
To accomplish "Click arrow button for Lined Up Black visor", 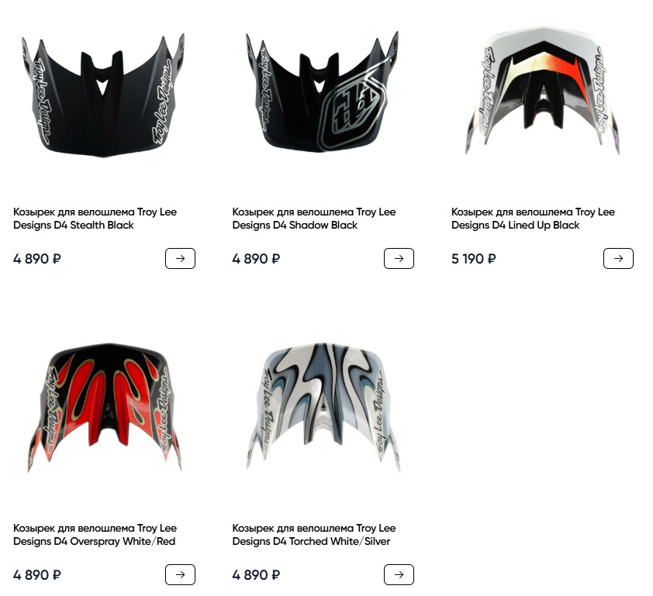I will [x=618, y=258].
